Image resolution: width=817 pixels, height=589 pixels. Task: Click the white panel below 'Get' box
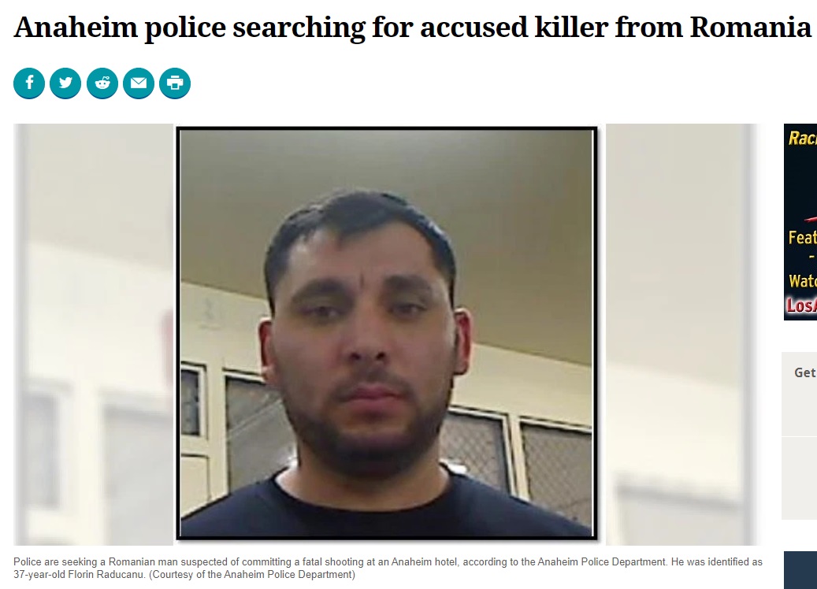(x=800, y=478)
